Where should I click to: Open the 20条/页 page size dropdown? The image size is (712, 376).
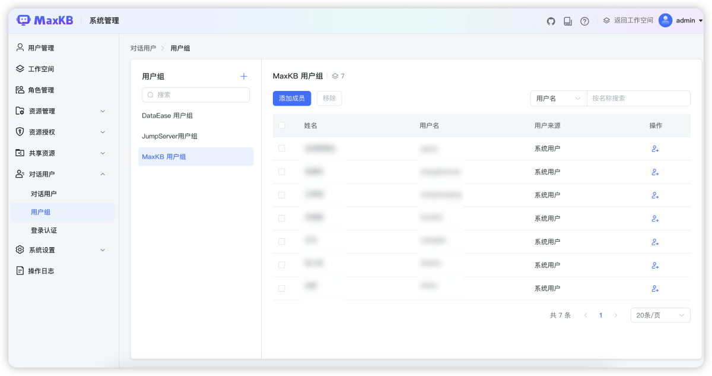pyautogui.click(x=660, y=315)
